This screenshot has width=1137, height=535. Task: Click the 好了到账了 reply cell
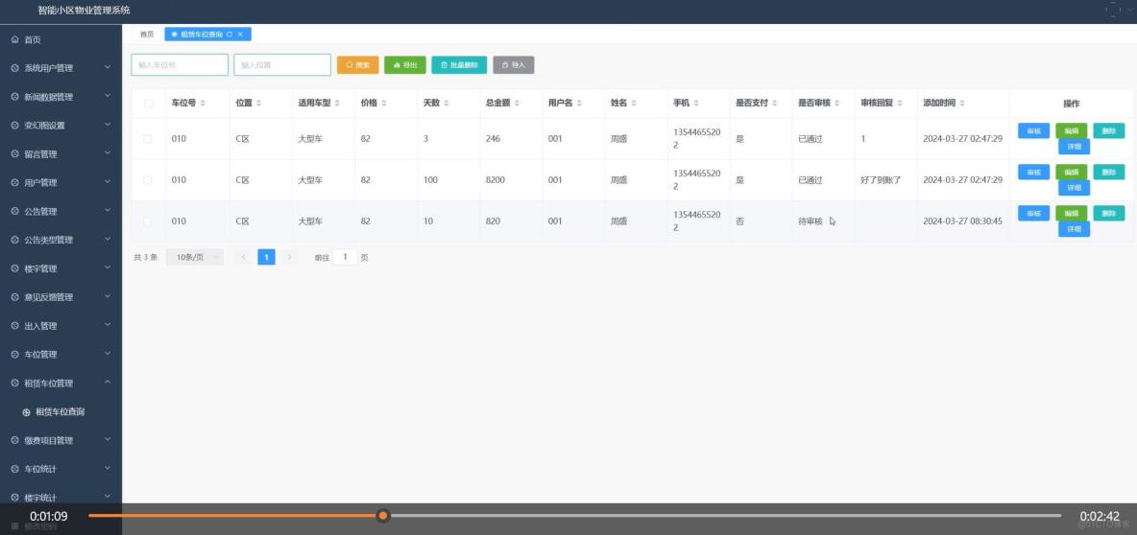pyautogui.click(x=881, y=180)
